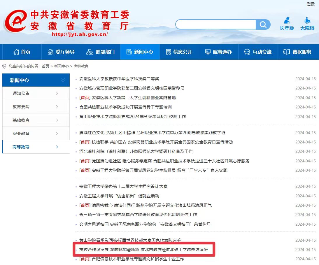This screenshot has width=319, height=265.
Task: Open 职能部门 from the navigation bar
Action: coord(101,52)
